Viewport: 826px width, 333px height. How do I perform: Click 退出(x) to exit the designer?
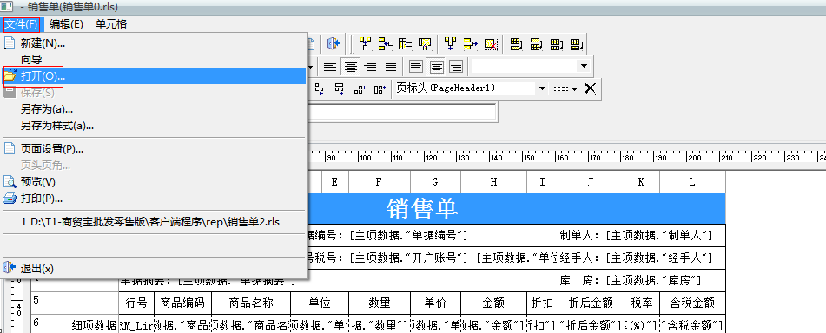point(155,268)
